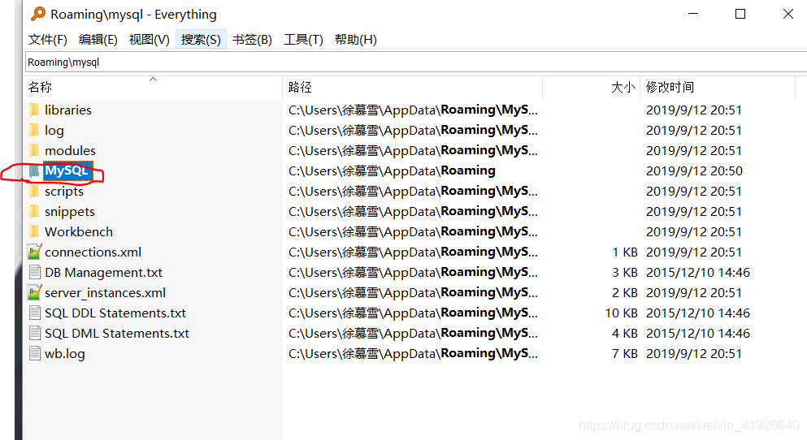Select the DB Management.txt file name
This screenshot has height=440, width=807.
click(x=103, y=273)
